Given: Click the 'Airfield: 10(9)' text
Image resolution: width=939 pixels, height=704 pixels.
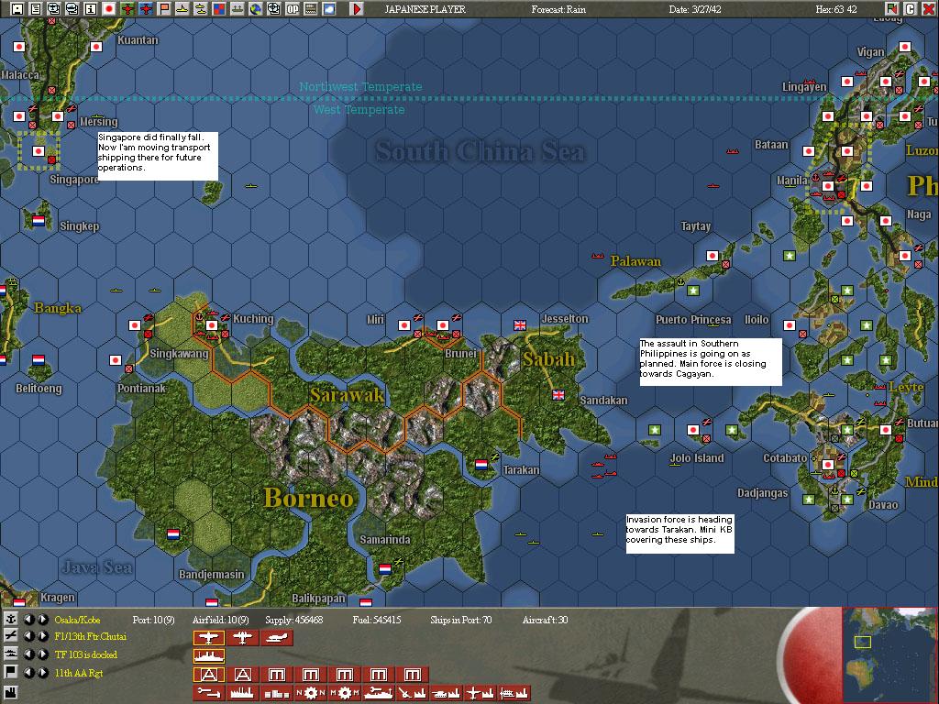Looking at the screenshot, I should [220, 621].
